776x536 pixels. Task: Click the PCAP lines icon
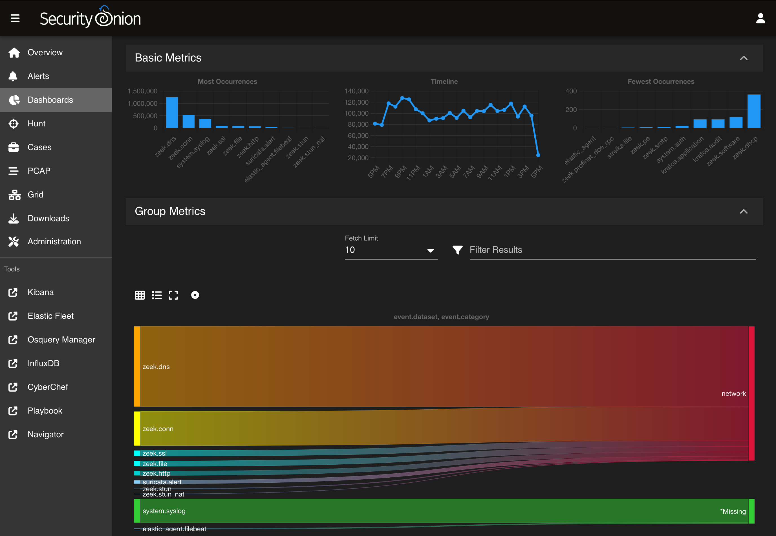pyautogui.click(x=14, y=171)
